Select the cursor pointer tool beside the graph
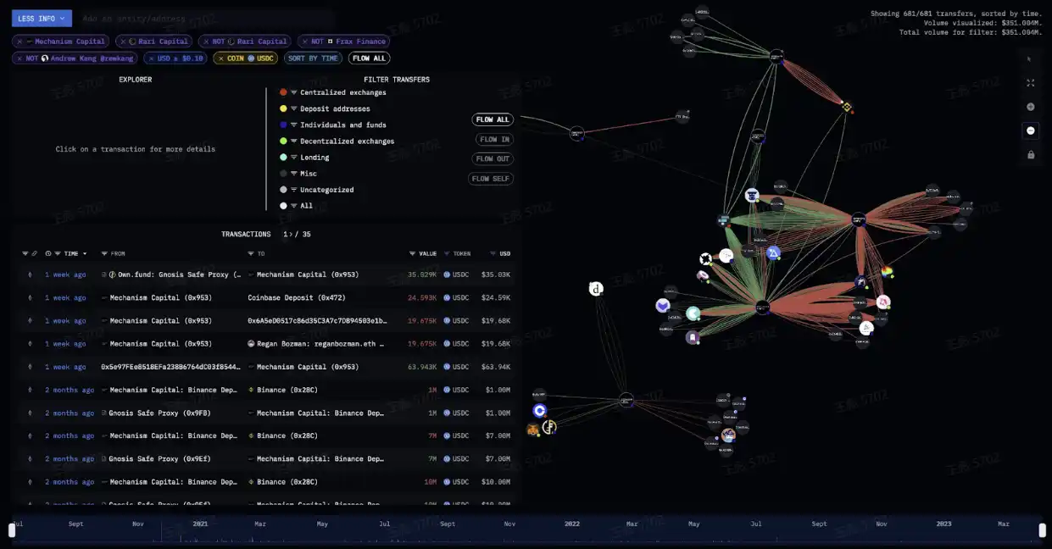 tap(1030, 58)
